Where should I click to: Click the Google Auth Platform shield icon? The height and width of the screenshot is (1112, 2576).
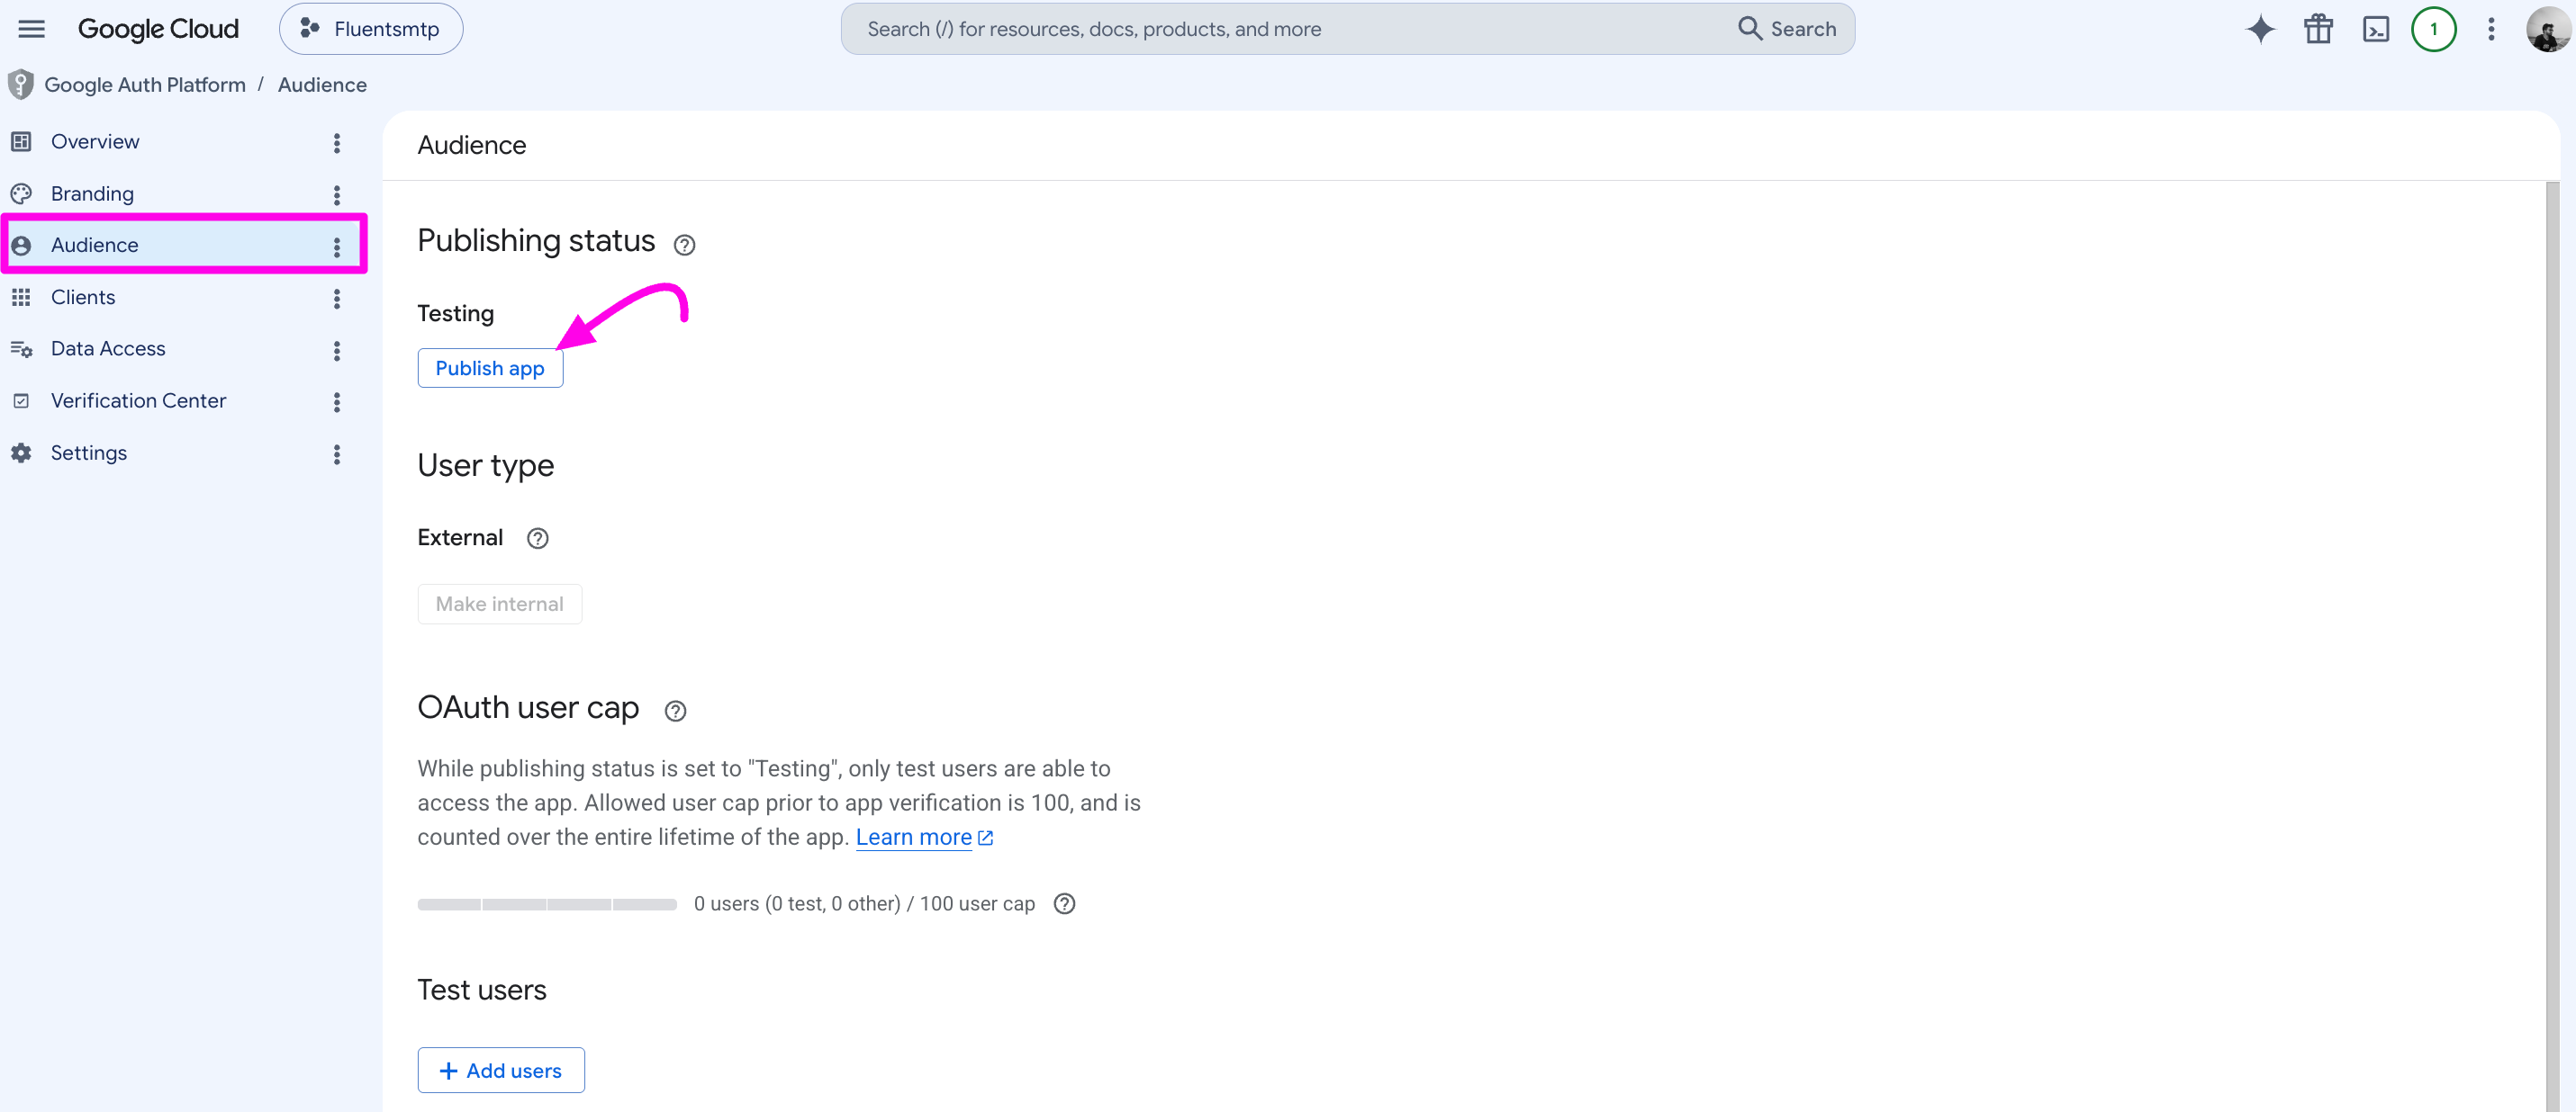[20, 85]
